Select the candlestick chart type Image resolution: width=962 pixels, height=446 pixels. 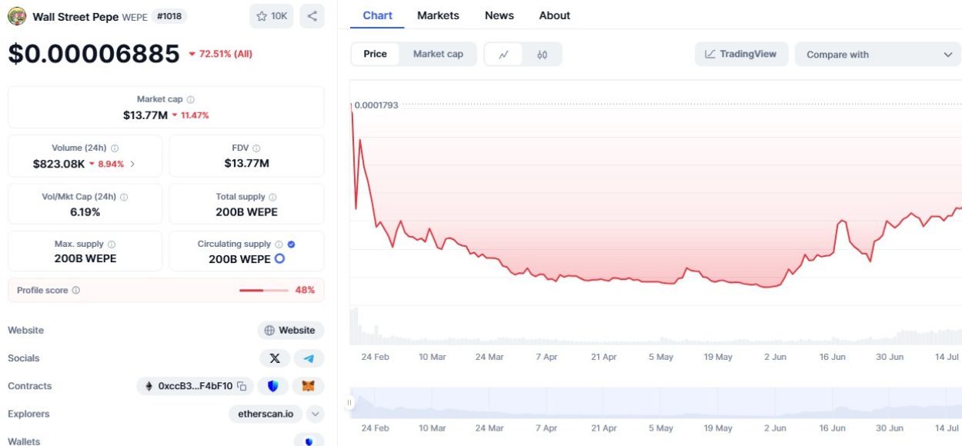[x=542, y=55]
